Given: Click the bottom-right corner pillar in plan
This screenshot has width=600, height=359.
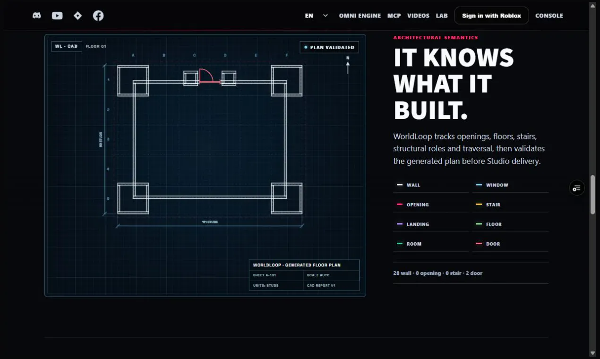Looking at the screenshot, I should (x=287, y=198).
